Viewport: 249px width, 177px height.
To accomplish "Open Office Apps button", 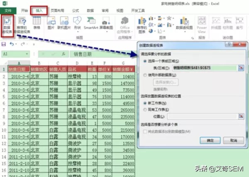I will click(124, 25).
